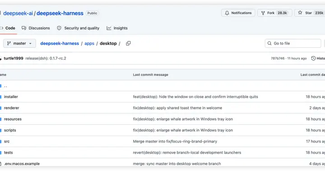Switch to the Code tab
The image size is (325, 171).
point(8,28)
